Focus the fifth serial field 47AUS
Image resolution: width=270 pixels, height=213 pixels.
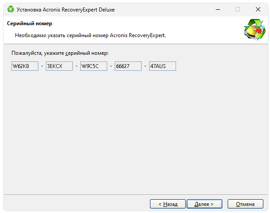[x=162, y=66]
